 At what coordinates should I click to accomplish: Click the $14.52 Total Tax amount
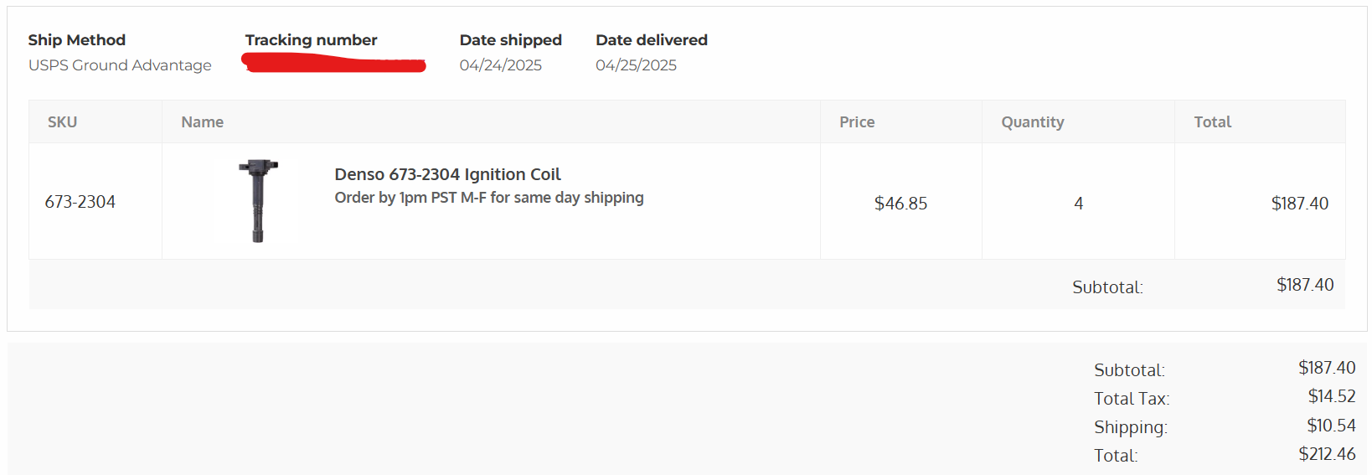click(1331, 396)
